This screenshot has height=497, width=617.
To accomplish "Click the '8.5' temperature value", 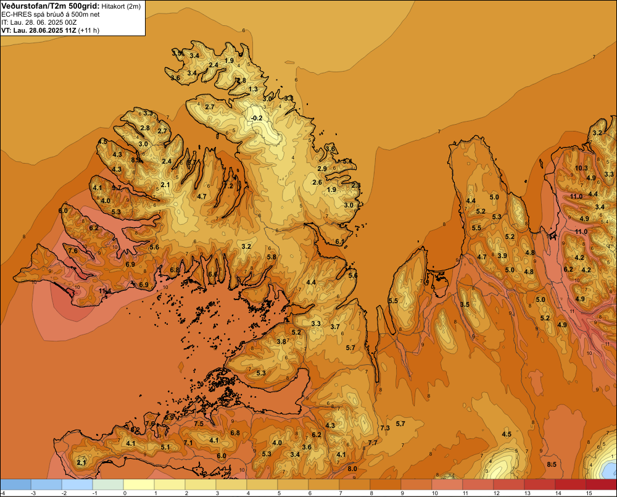I will point(552,464).
